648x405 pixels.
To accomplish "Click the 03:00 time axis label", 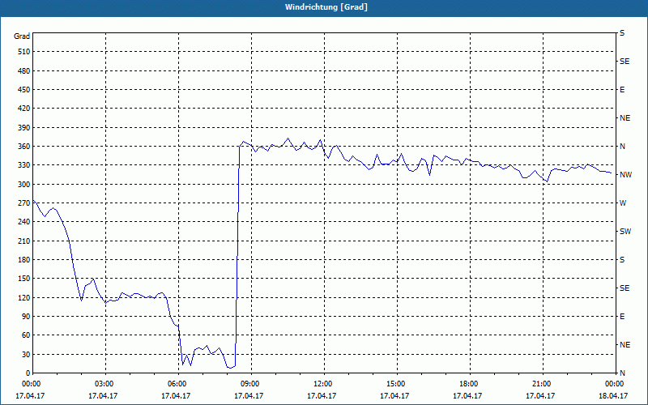I will pyautogui.click(x=106, y=383).
